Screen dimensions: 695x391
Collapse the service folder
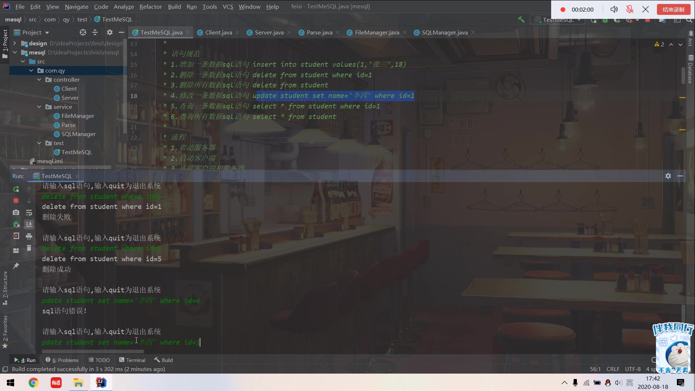tap(39, 107)
